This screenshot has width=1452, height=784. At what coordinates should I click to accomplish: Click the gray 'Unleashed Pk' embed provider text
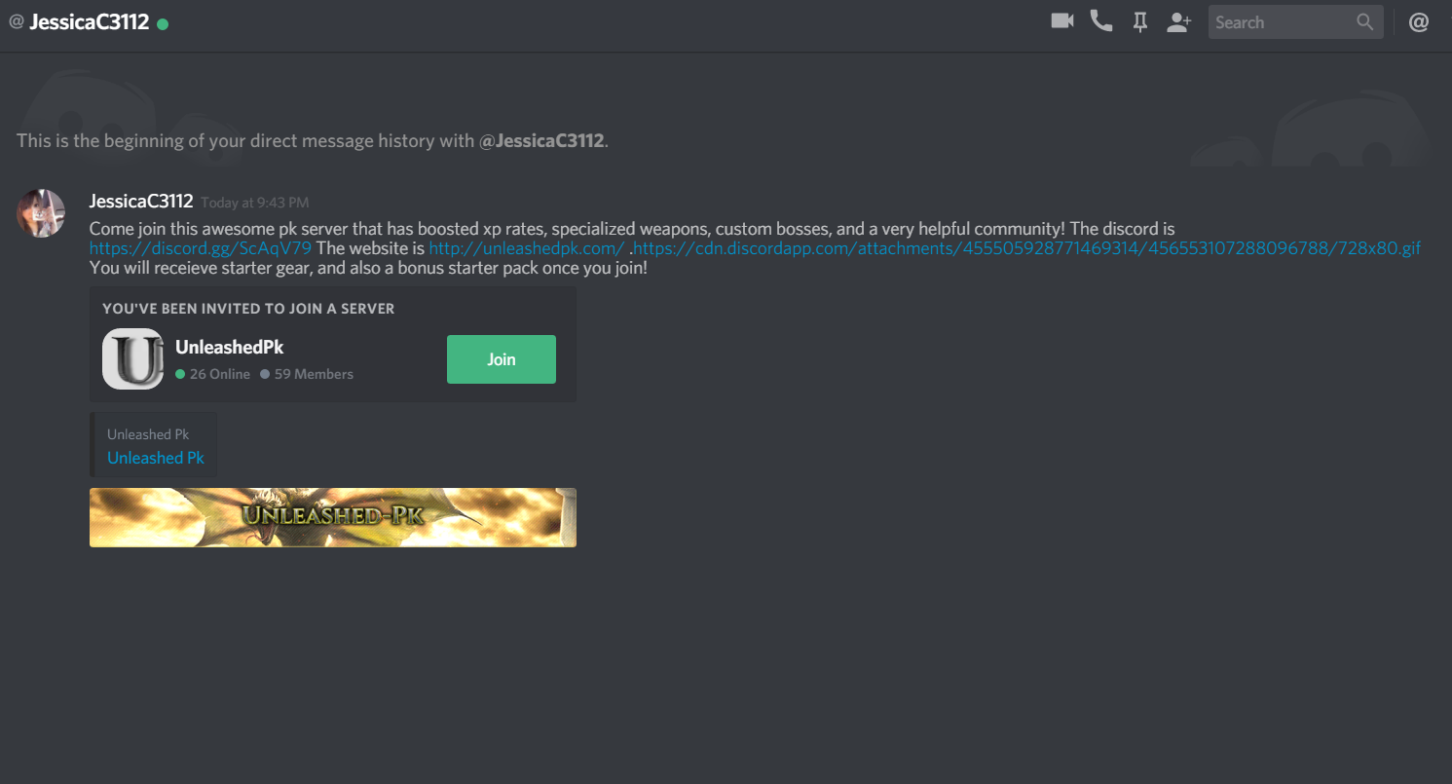[148, 434]
